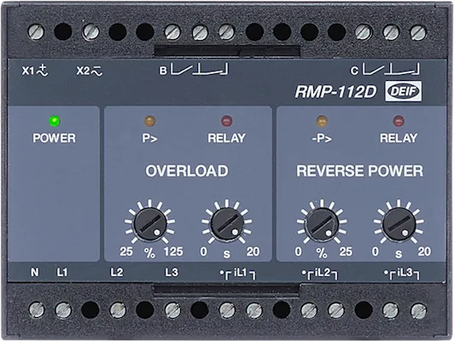Click the amber P> LED under Overload
Screen dimensions: 455x341
coord(149,121)
